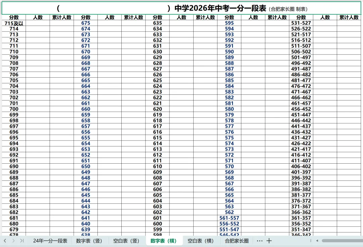Select blue score cell 570

229,166
